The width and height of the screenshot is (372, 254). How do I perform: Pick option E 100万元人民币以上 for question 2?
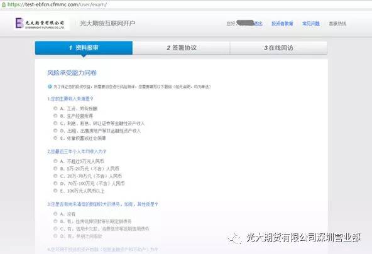tap(55, 191)
